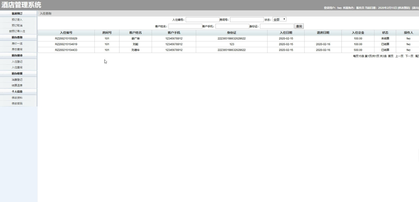
Task: Open 消费登记 from the sidebar
Action: click(17, 80)
